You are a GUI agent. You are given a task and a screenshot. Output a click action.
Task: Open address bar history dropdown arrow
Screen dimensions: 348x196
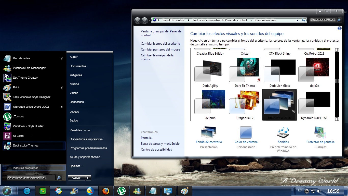(298, 20)
